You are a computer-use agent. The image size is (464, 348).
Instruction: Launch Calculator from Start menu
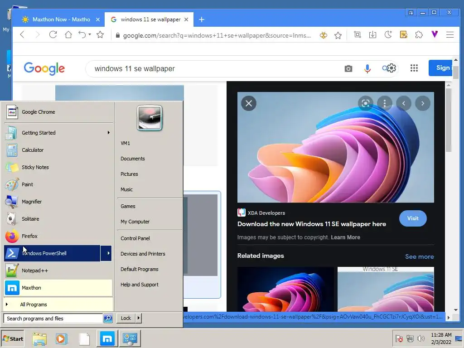tap(58, 150)
